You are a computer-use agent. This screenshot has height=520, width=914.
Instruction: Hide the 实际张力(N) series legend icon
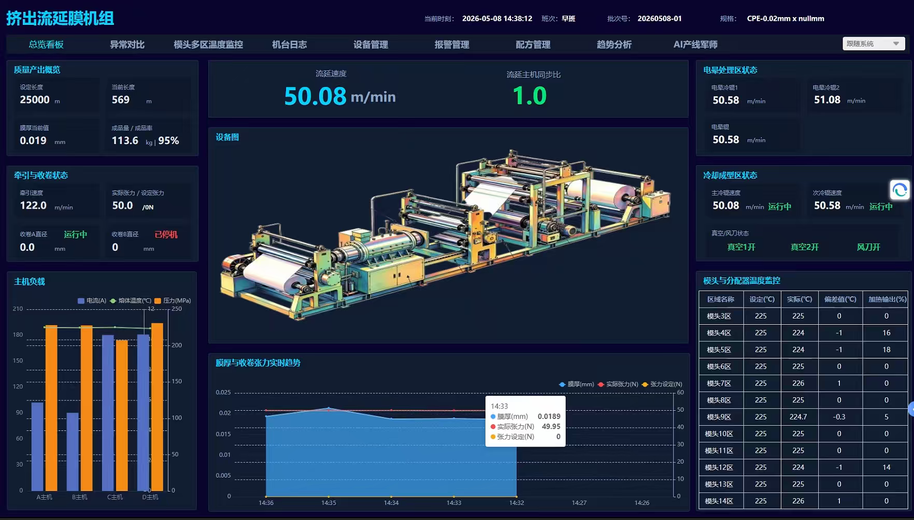601,384
